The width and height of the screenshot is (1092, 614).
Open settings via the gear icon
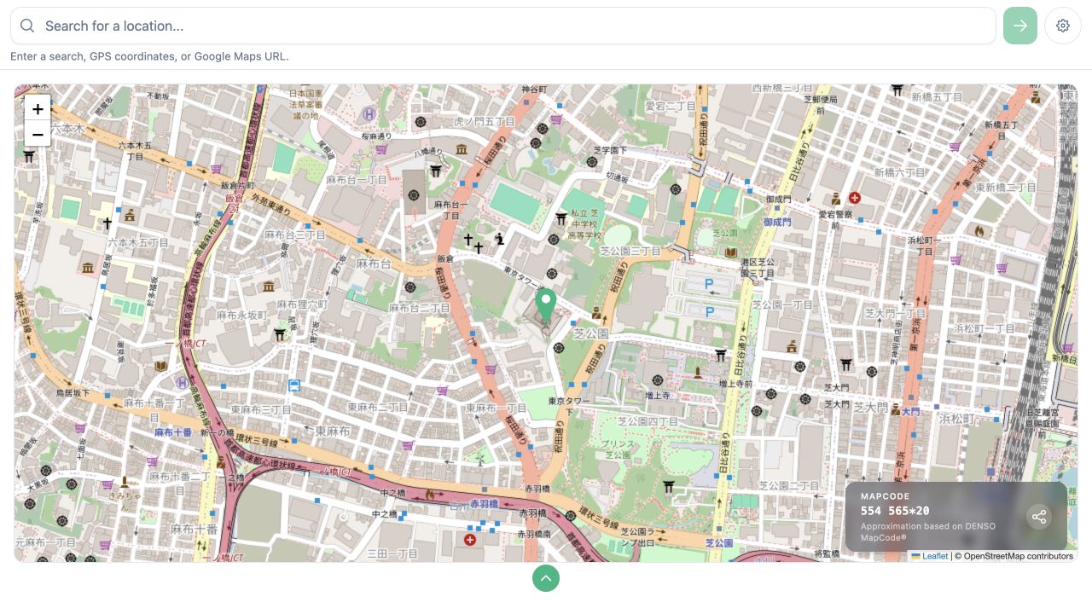click(x=1063, y=26)
